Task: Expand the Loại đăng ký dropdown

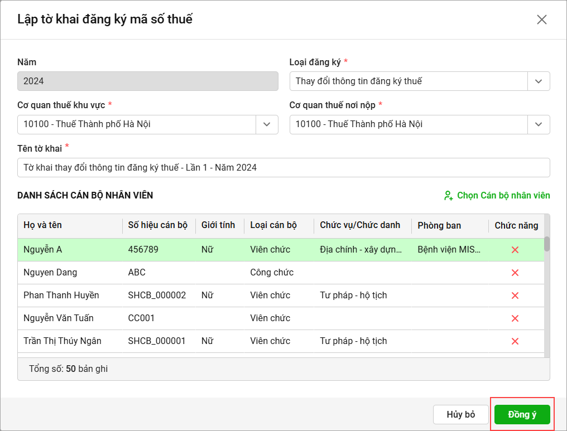Action: [539, 81]
